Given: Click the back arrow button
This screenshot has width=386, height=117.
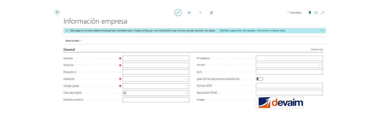Looking at the screenshot, I should point(57,12).
